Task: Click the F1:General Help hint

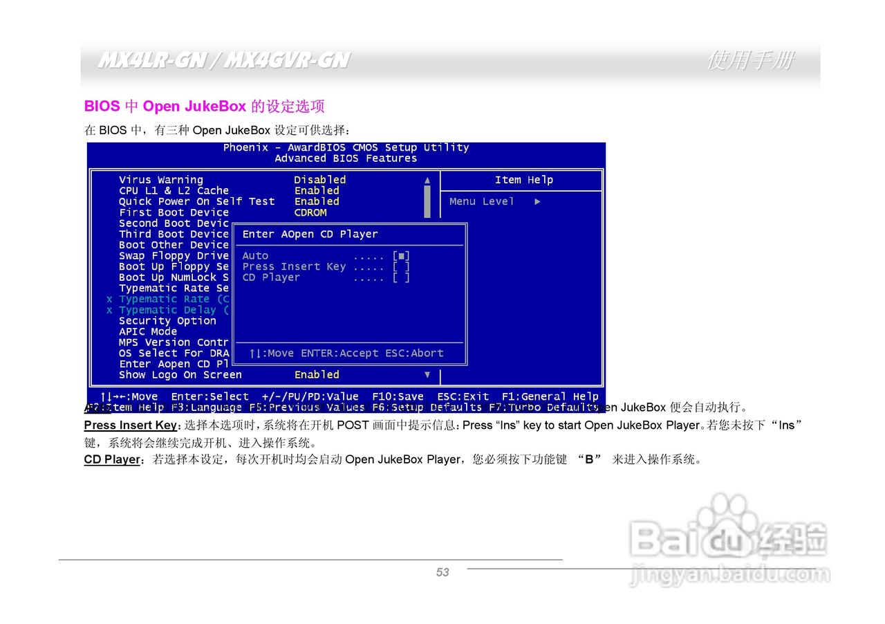Action: [x=550, y=396]
